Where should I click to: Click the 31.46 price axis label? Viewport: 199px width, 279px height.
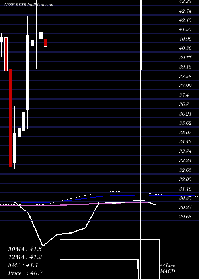point(185,189)
